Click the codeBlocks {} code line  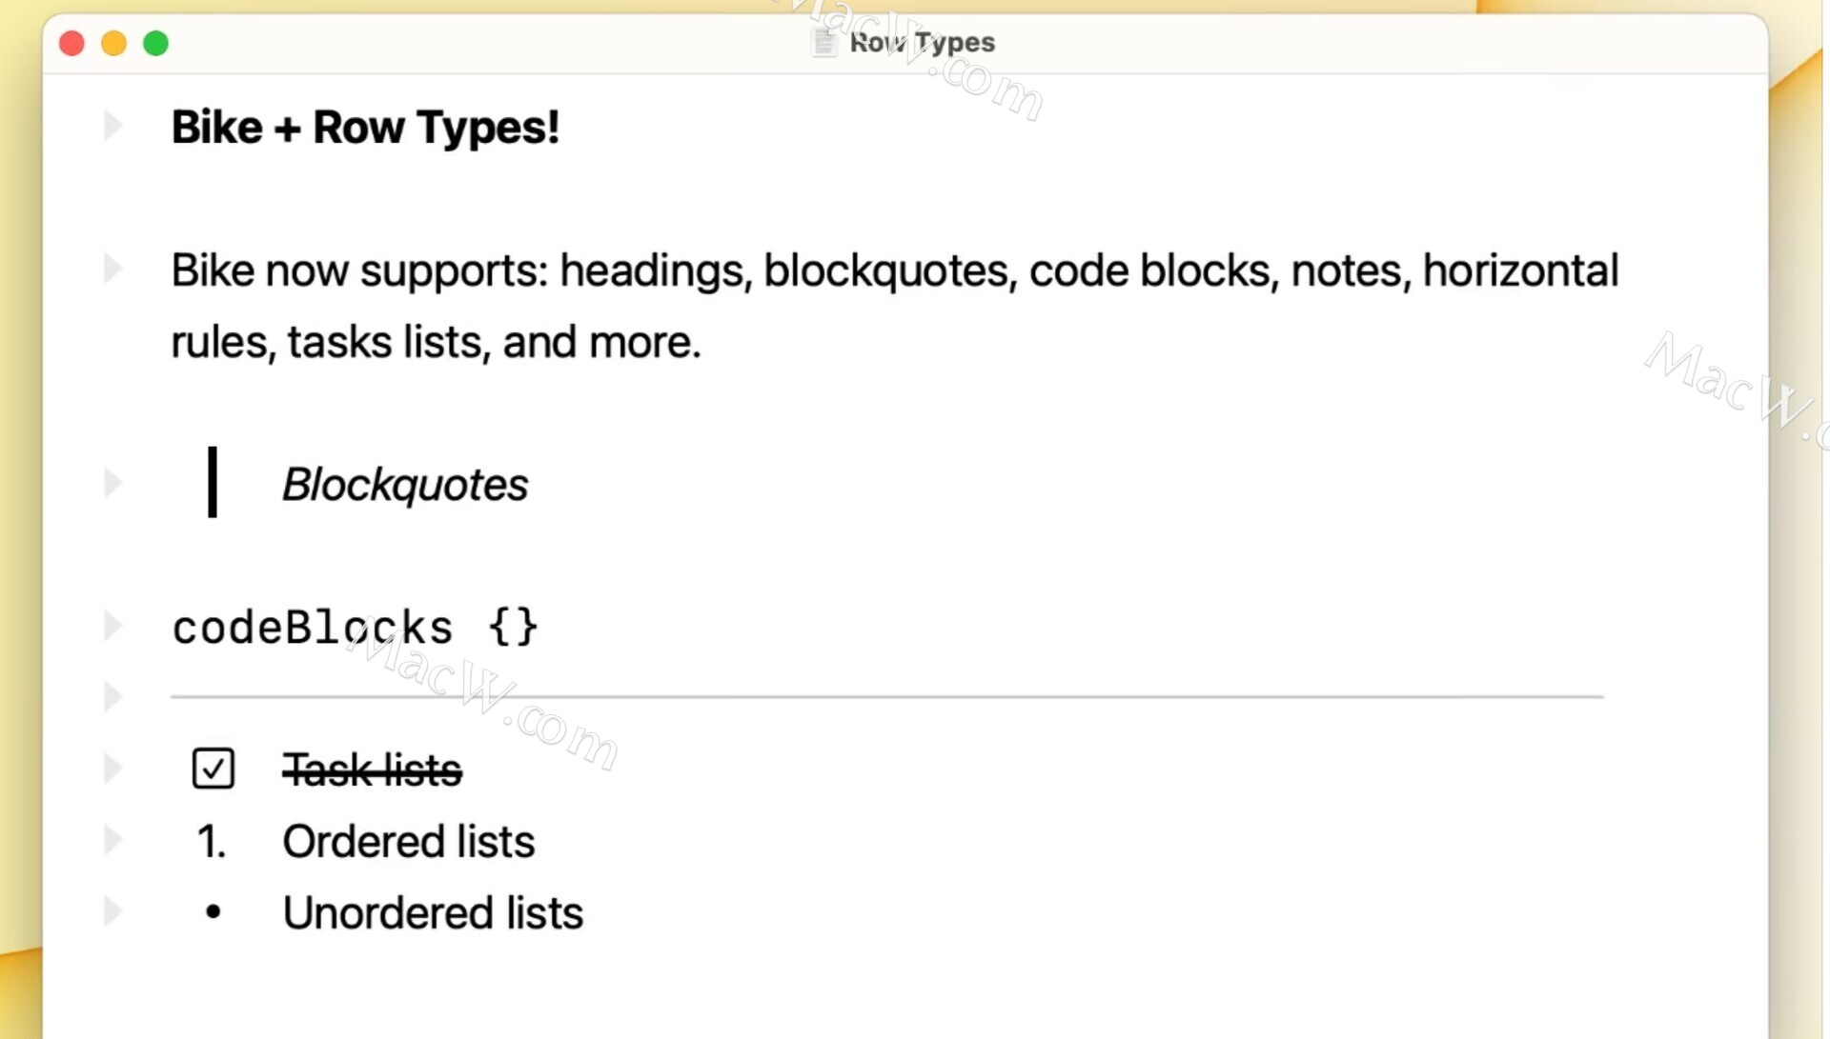coord(356,628)
